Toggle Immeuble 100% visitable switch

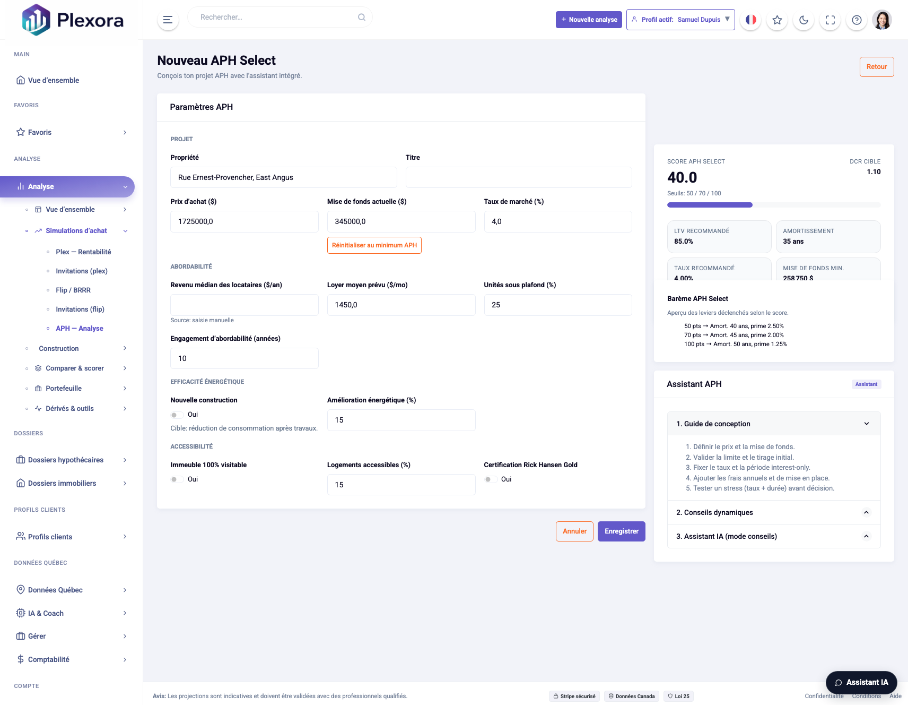tap(176, 479)
